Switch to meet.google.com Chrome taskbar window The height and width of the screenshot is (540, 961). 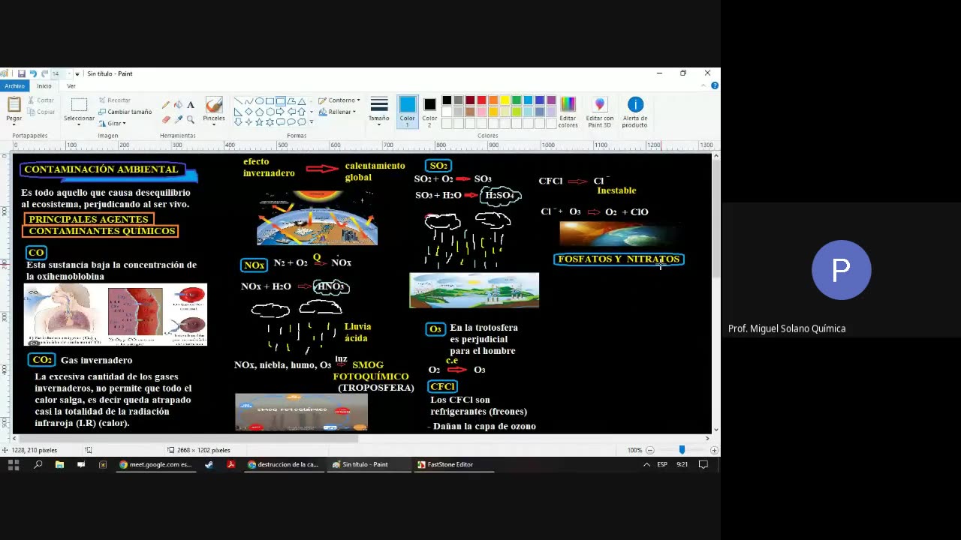[156, 464]
